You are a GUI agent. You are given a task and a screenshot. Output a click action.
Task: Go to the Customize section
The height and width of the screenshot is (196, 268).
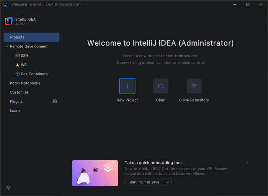point(19,92)
